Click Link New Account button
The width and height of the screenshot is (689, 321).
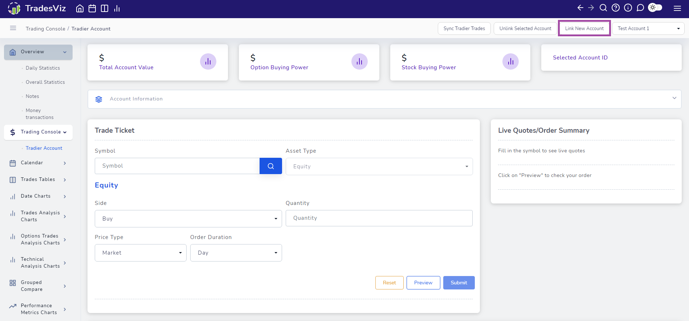click(x=584, y=28)
